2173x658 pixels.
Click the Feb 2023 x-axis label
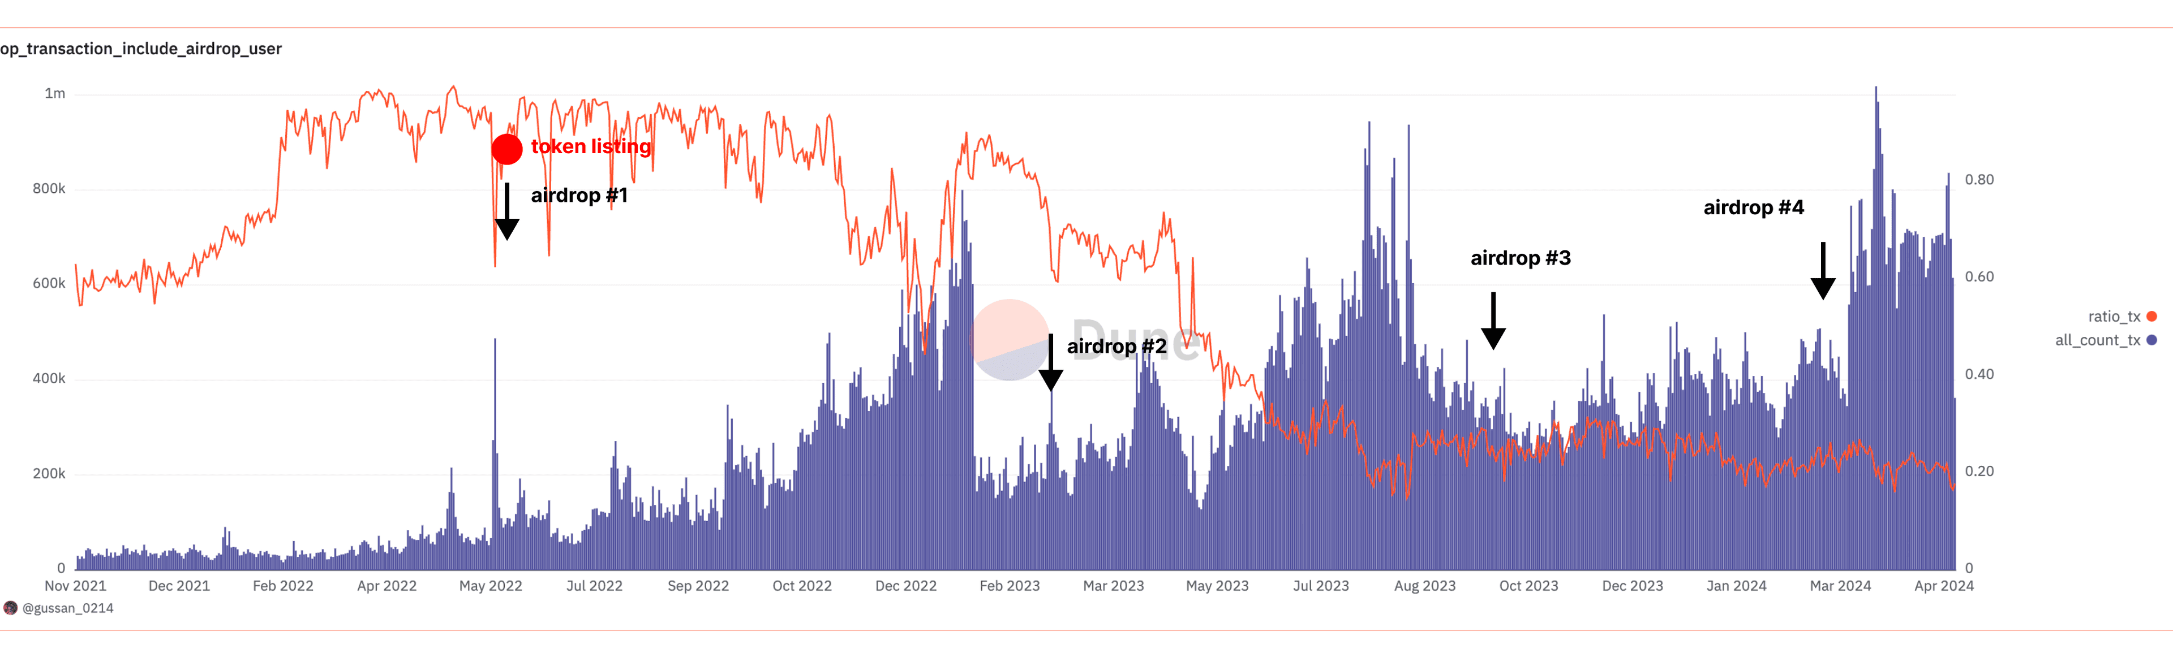click(1010, 586)
